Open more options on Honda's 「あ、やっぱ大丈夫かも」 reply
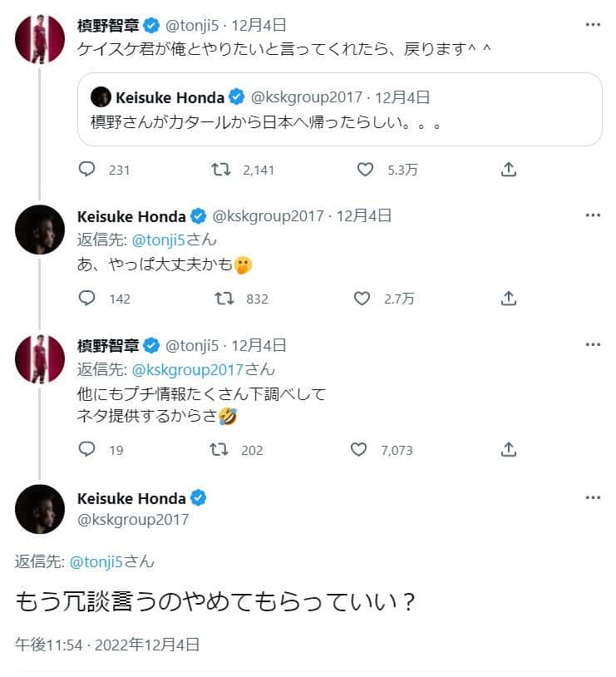This screenshot has height=677, width=616. point(593,215)
